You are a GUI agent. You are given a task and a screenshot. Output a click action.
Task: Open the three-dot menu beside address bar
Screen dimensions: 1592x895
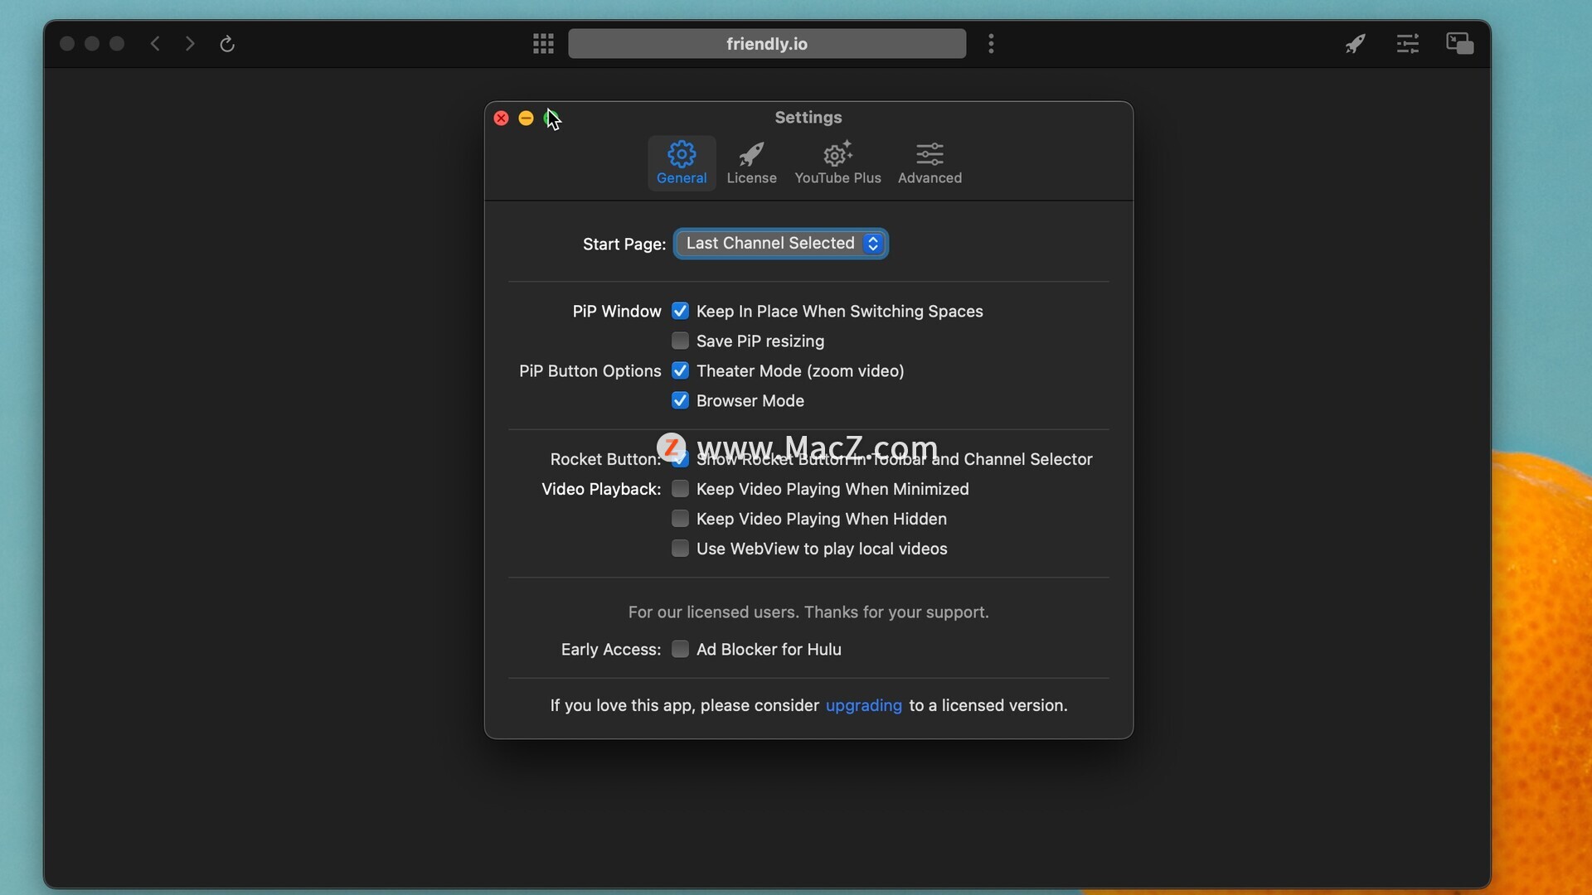tap(991, 43)
